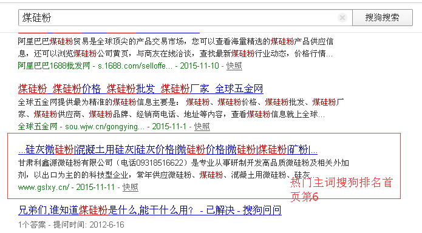Open the 硅灰微硅粉 混凝土用硅灰 result title

coord(168,149)
